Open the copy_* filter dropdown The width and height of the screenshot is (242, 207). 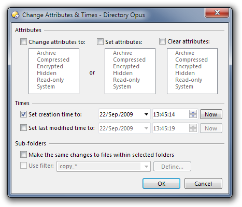tap(146, 167)
